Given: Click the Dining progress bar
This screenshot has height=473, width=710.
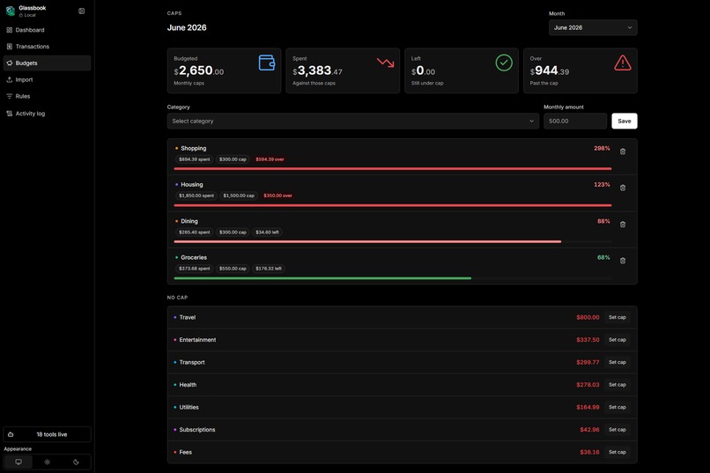Looking at the screenshot, I should click(x=393, y=241).
